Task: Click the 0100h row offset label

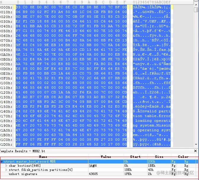Action: click(x=6, y=83)
